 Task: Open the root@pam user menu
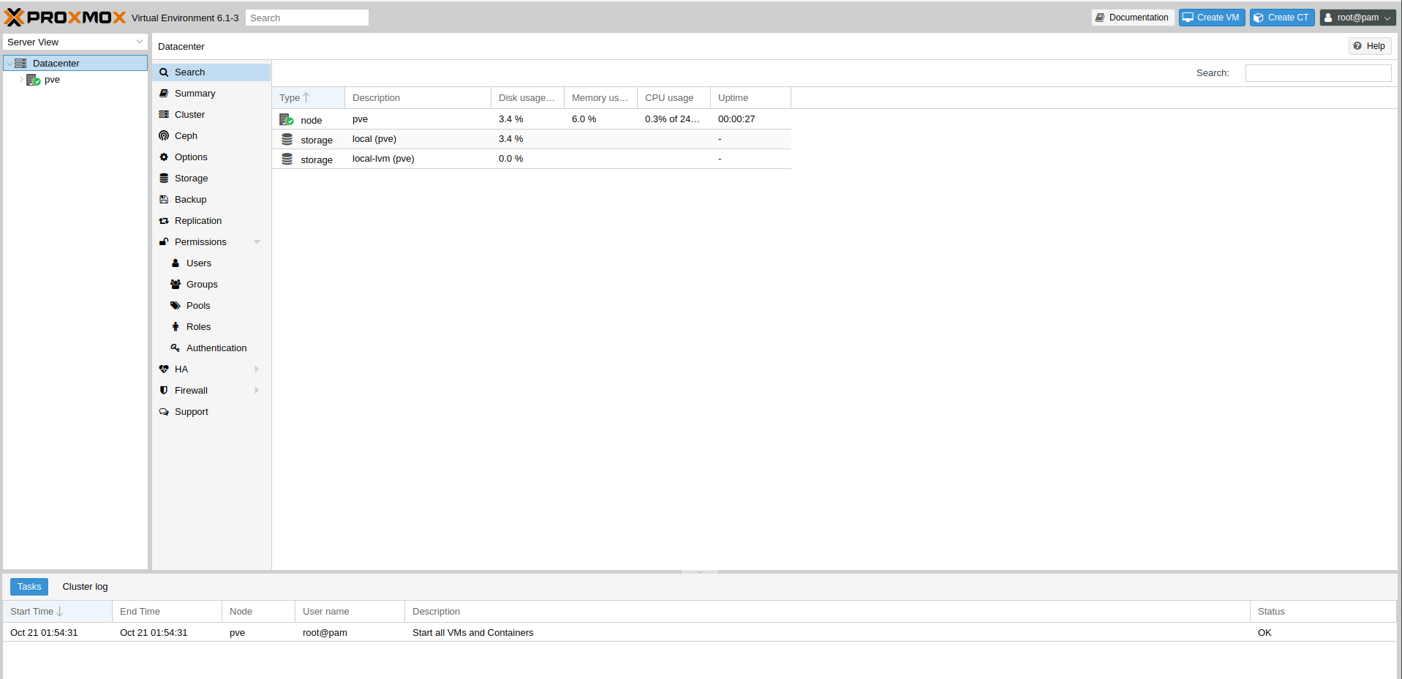(x=1357, y=18)
